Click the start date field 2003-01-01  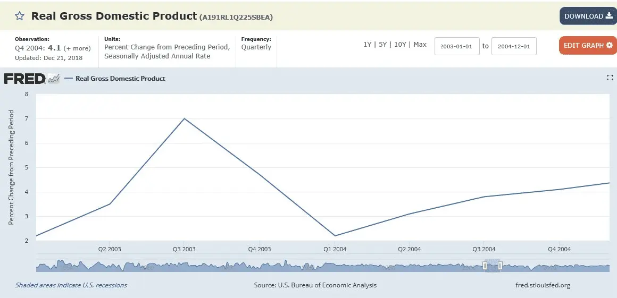point(457,46)
